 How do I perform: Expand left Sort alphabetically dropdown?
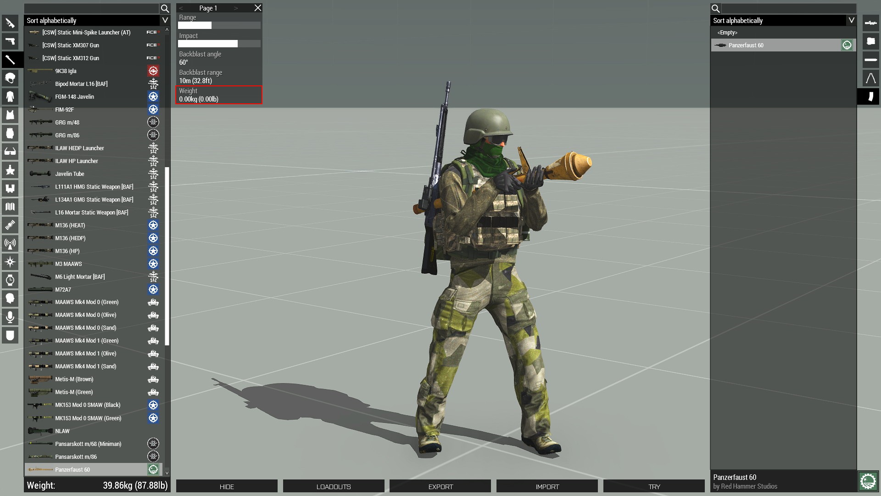[165, 20]
